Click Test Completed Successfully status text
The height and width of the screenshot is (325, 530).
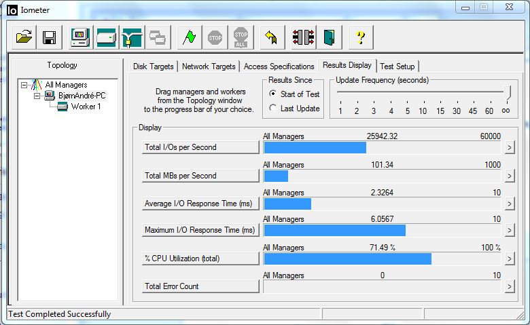(x=60, y=314)
